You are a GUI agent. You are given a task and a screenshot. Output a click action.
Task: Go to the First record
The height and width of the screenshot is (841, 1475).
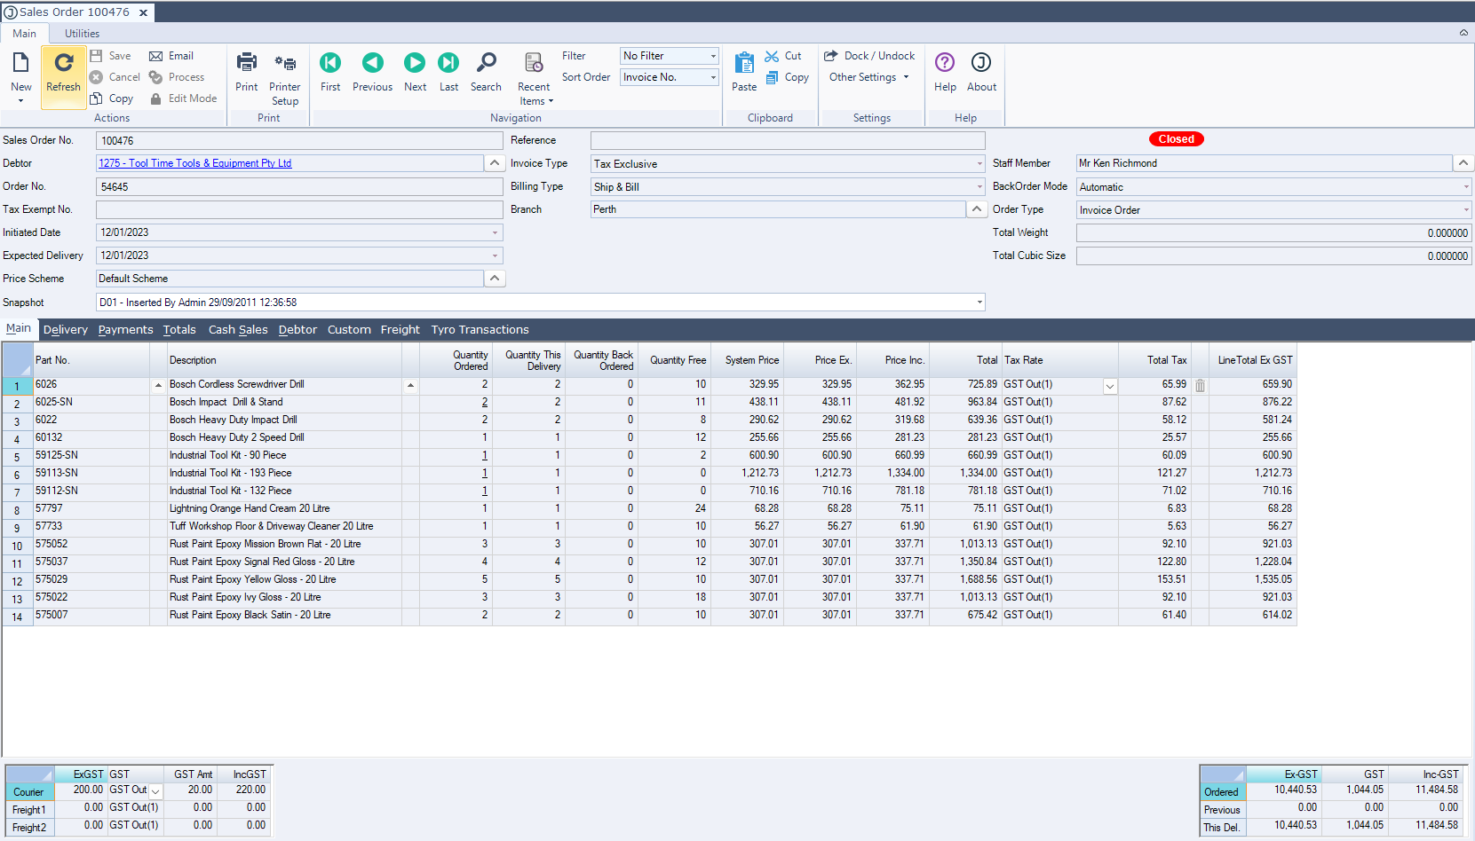[330, 64]
